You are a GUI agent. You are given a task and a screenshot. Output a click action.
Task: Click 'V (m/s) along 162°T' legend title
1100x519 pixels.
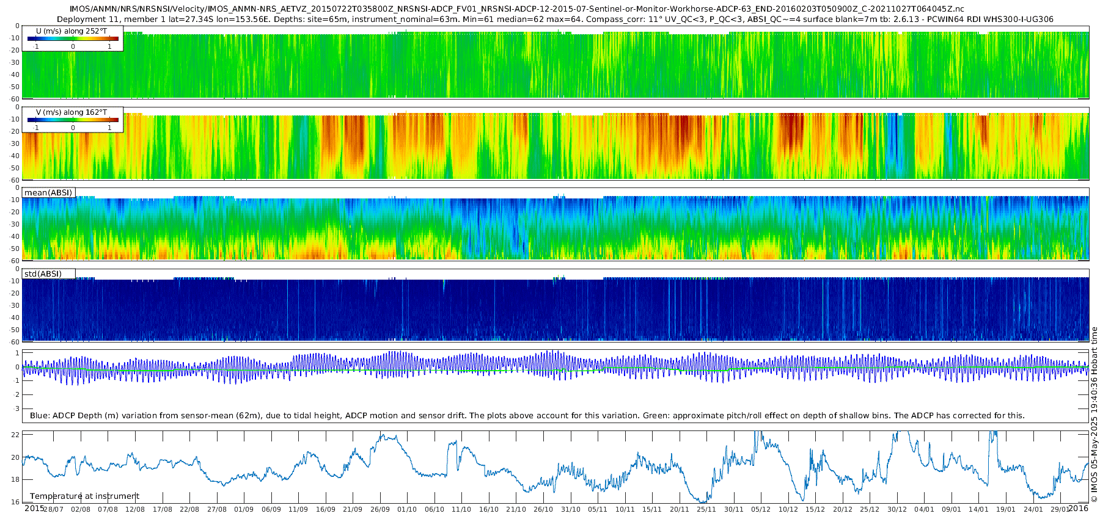(x=72, y=112)
